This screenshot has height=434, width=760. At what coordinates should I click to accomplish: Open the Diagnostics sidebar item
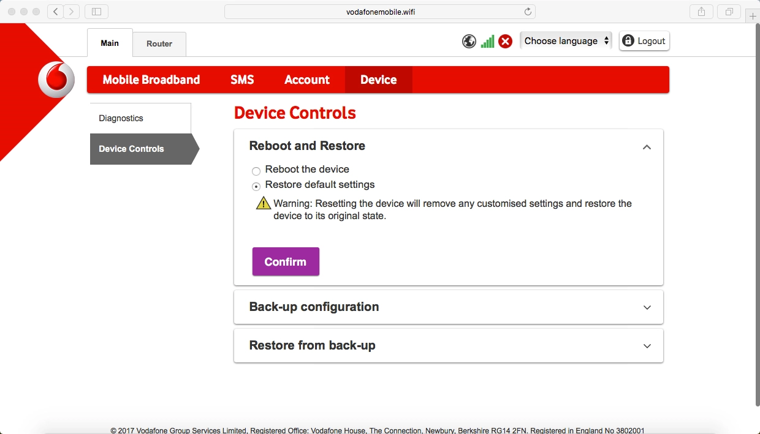[120, 118]
